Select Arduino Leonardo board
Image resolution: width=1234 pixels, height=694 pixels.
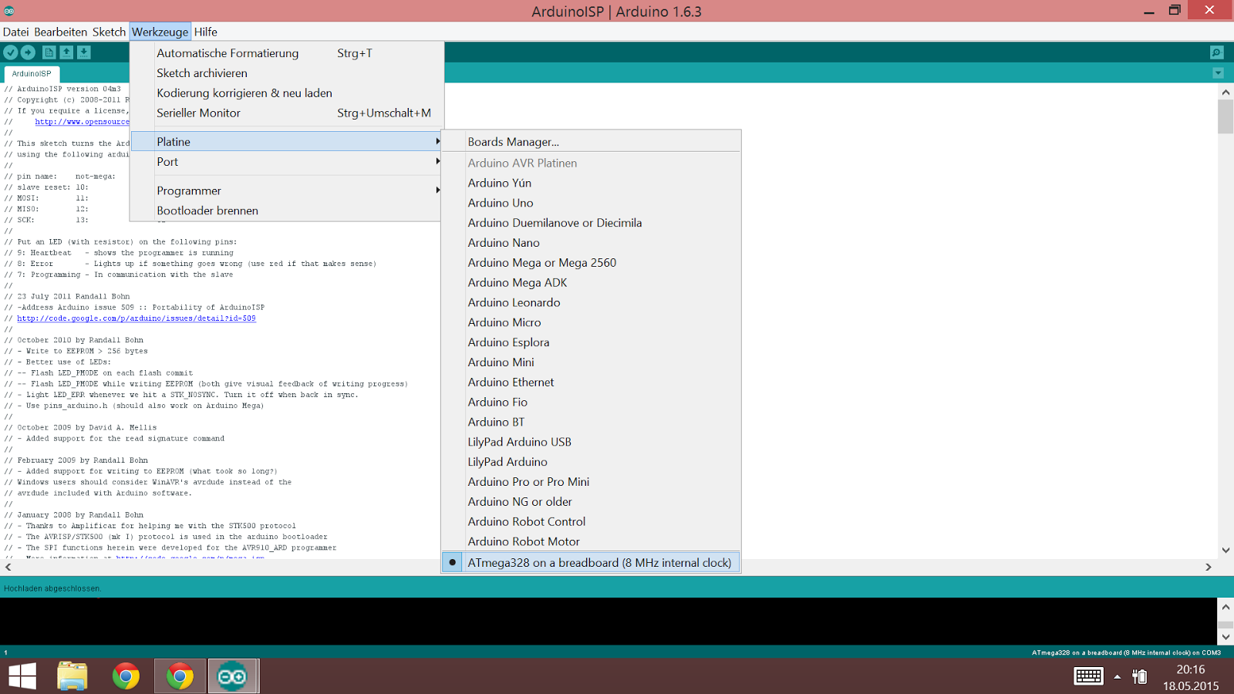coord(591,302)
